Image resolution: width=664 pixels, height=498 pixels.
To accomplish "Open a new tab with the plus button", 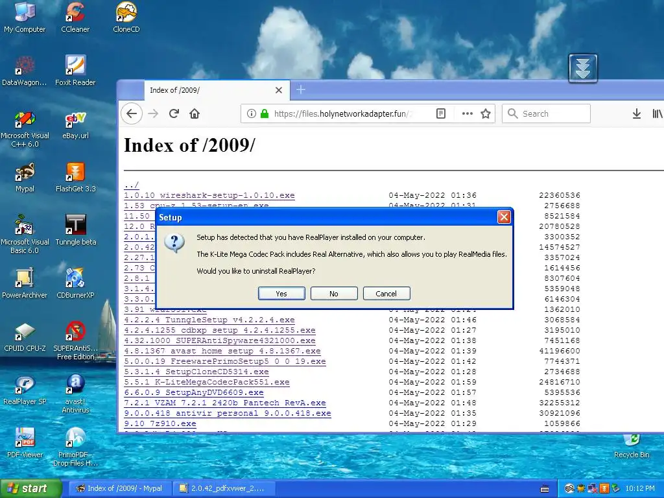I will [x=301, y=89].
